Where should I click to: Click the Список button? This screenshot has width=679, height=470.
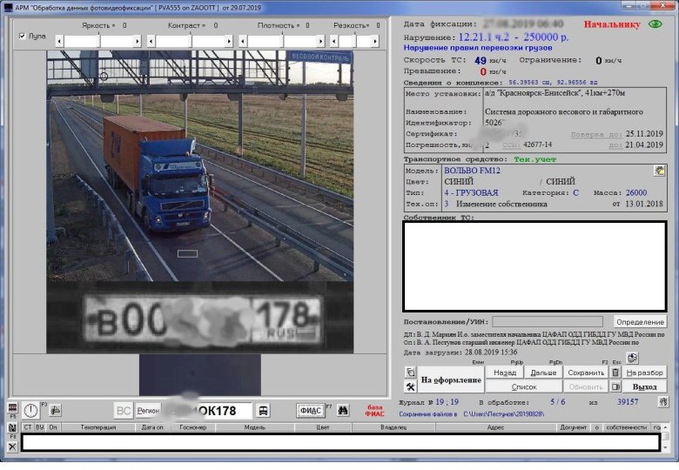point(524,386)
